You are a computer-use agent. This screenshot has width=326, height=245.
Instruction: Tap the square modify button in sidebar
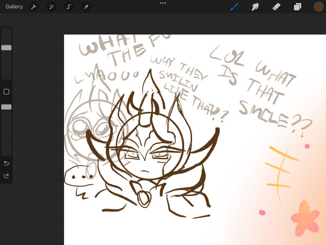point(7,92)
